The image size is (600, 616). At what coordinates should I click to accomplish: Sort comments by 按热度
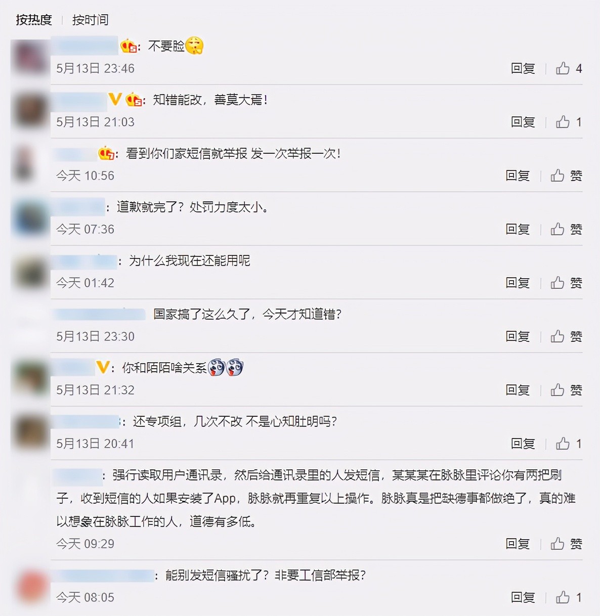pos(34,20)
